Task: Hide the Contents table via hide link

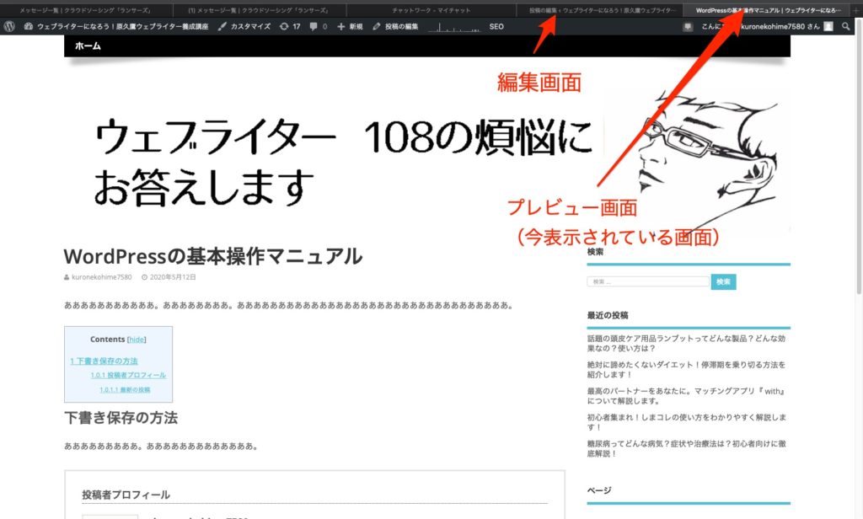Action: tap(137, 340)
